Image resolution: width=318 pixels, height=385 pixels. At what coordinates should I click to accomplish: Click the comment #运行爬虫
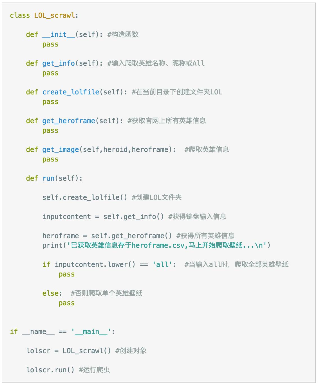[94, 370]
